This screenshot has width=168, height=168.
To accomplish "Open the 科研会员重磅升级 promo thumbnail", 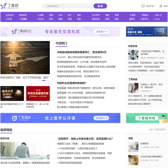I will (x=38, y=94).
